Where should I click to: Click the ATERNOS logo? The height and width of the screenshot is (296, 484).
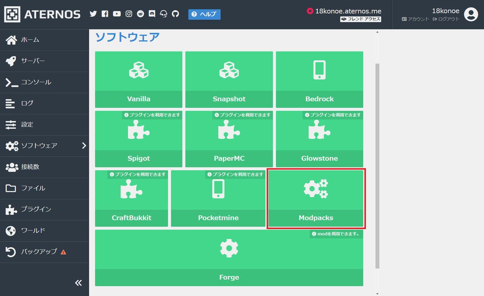pos(42,15)
